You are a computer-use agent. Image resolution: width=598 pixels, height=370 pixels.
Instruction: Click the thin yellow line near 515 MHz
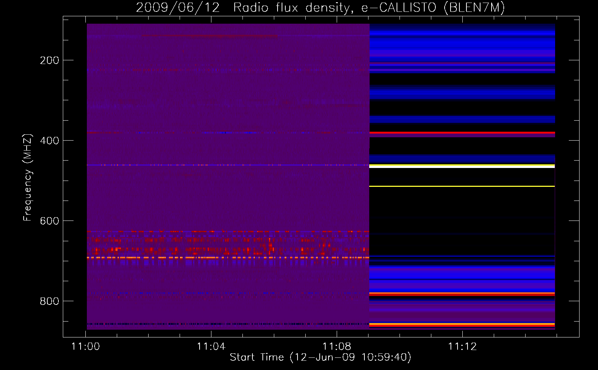point(462,186)
